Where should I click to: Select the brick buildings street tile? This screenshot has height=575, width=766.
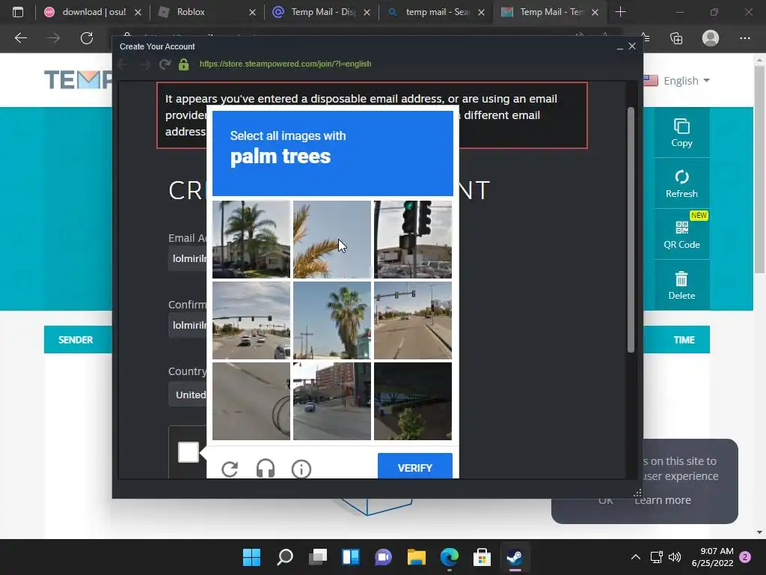tap(331, 401)
